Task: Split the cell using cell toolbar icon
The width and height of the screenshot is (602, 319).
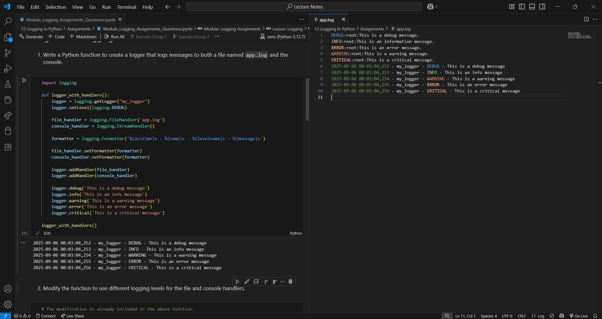Action: [256, 282]
